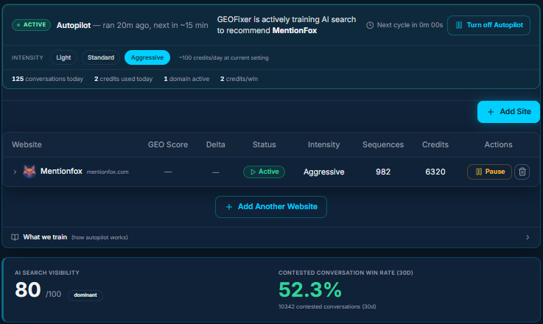Turn off Autopilot
Screen dimensions: 543x324
[x=488, y=25]
